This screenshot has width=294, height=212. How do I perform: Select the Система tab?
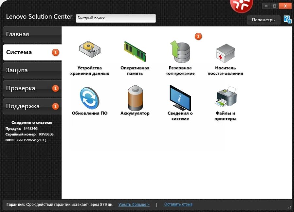click(32, 52)
